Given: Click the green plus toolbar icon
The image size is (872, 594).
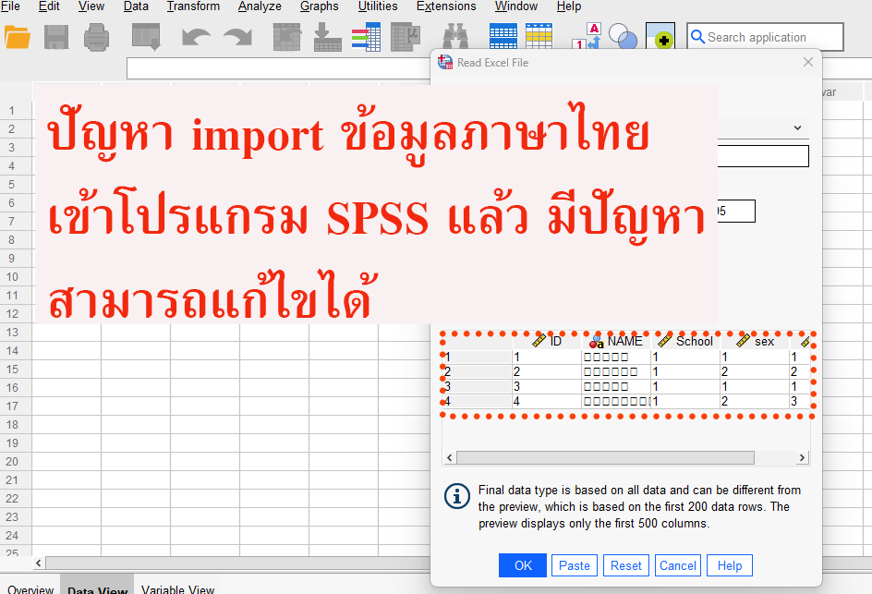Looking at the screenshot, I should (660, 37).
